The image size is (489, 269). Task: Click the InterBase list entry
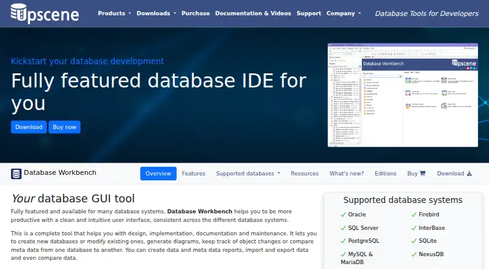pos(432,228)
